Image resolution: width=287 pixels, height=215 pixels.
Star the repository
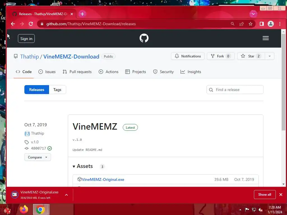pyautogui.click(x=251, y=56)
